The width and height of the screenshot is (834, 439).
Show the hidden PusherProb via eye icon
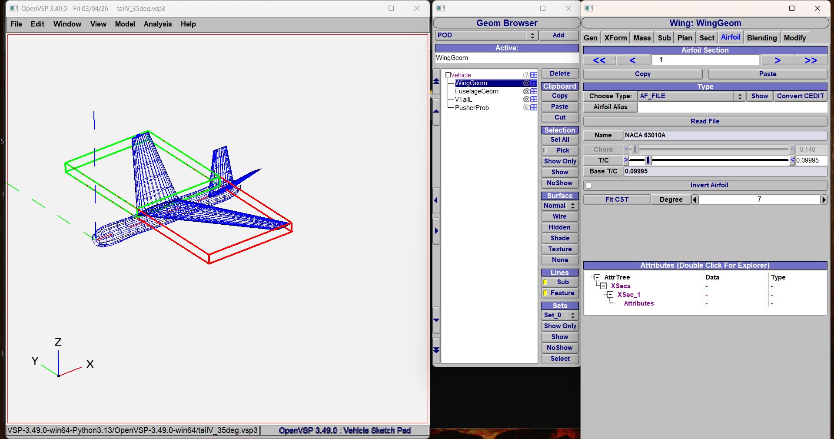click(526, 108)
